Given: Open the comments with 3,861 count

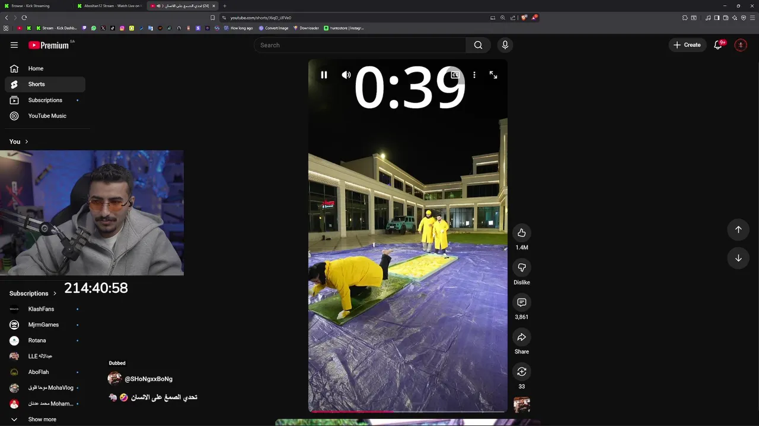Looking at the screenshot, I should click(x=522, y=302).
